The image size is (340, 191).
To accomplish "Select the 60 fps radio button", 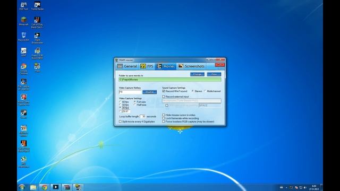I will 121,102.
